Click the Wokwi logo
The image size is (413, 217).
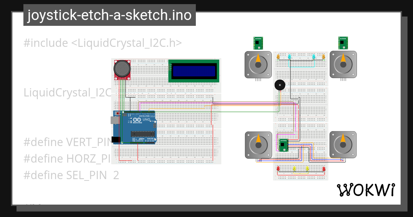[367, 189]
